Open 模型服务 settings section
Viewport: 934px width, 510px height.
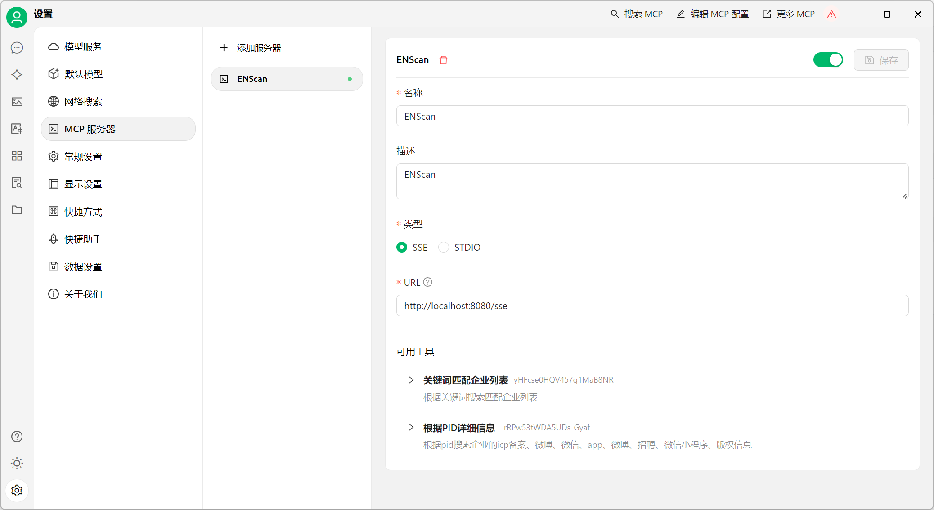[83, 46]
